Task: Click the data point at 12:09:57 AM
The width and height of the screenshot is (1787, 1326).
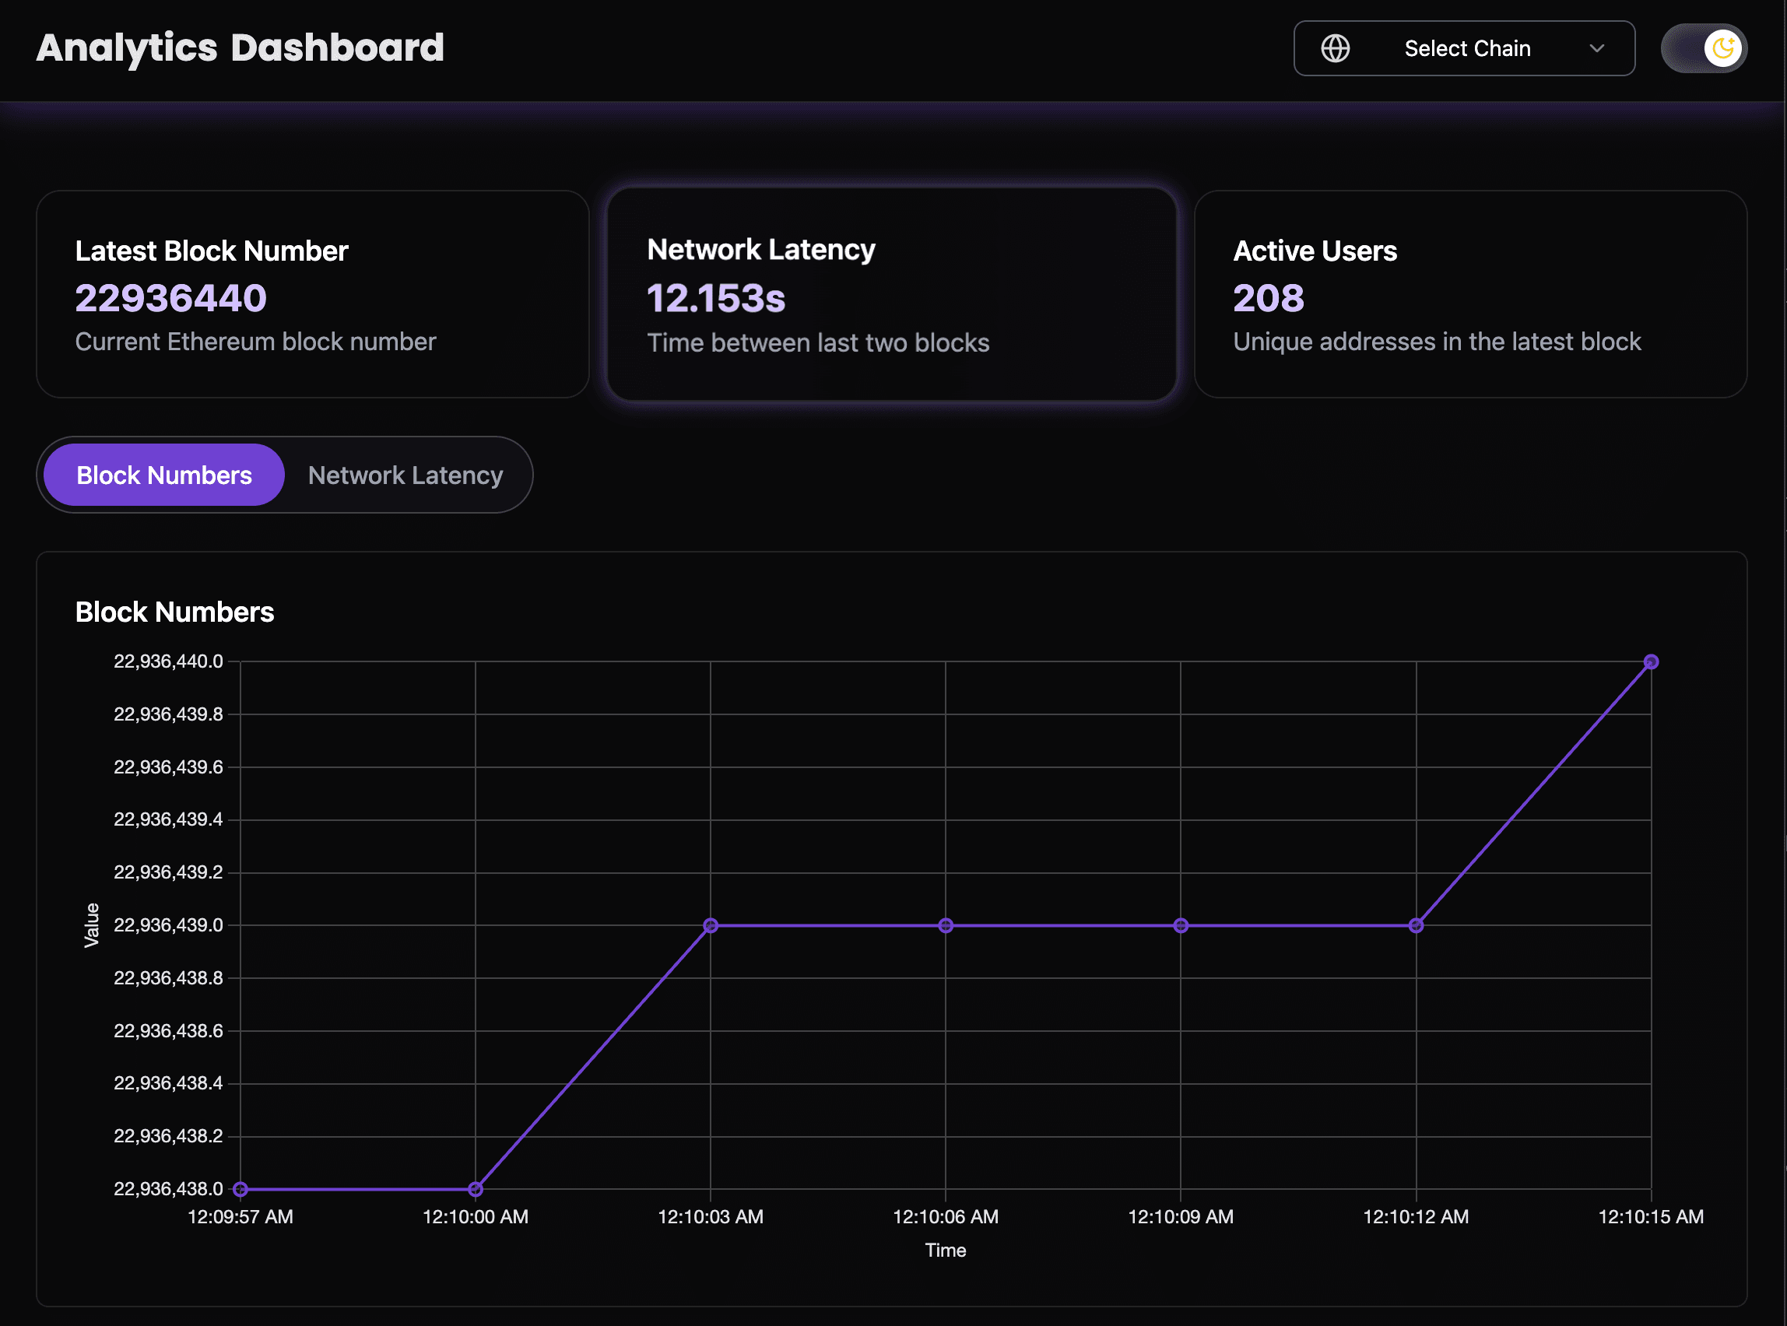Action: pyautogui.click(x=240, y=1189)
